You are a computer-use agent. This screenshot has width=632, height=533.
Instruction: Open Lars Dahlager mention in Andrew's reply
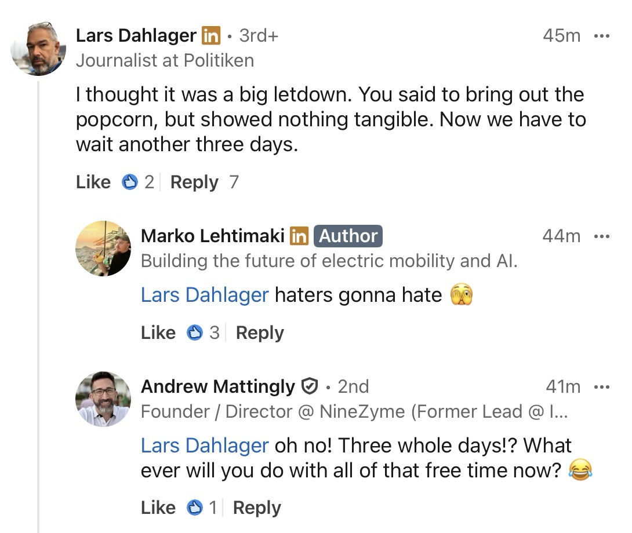tap(205, 446)
